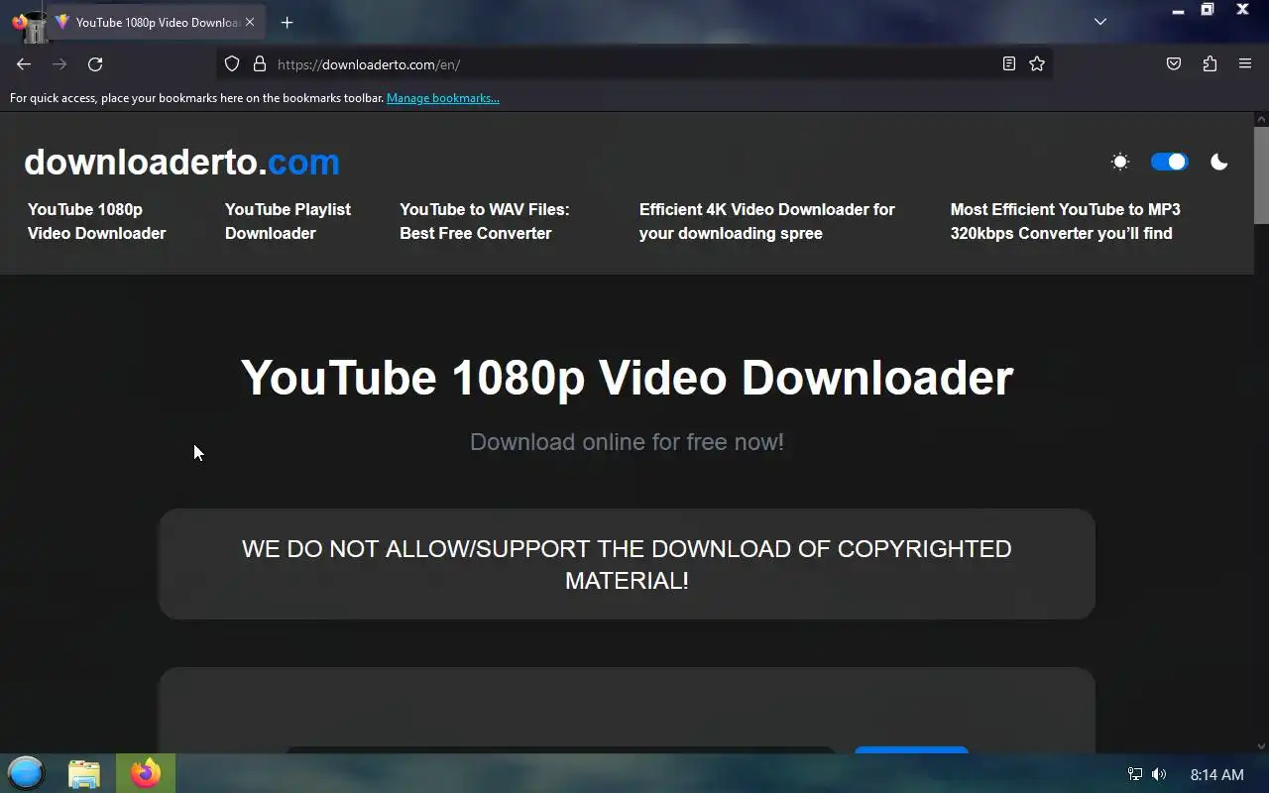This screenshot has width=1269, height=793.
Task: Click the copyrighted material warning text
Action: pyautogui.click(x=627, y=564)
